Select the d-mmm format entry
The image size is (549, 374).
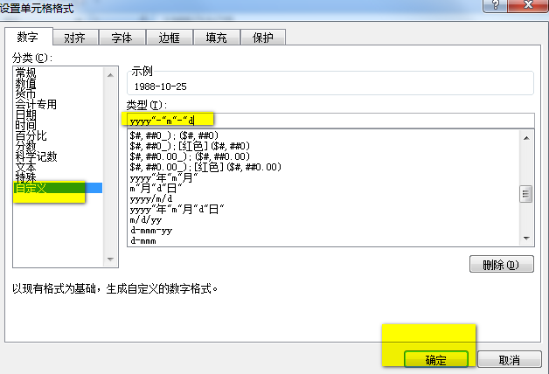[143, 240]
